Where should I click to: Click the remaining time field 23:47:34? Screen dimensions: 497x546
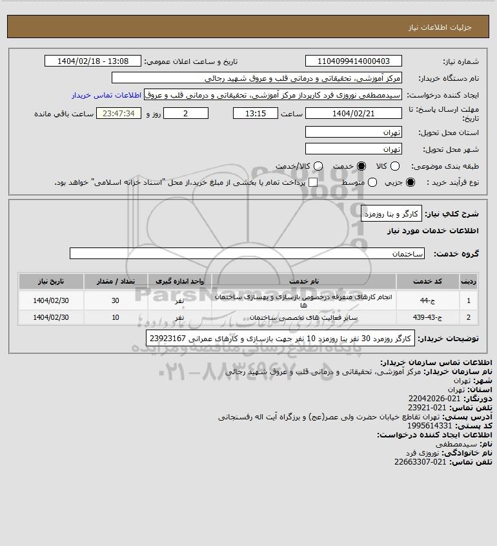119,113
